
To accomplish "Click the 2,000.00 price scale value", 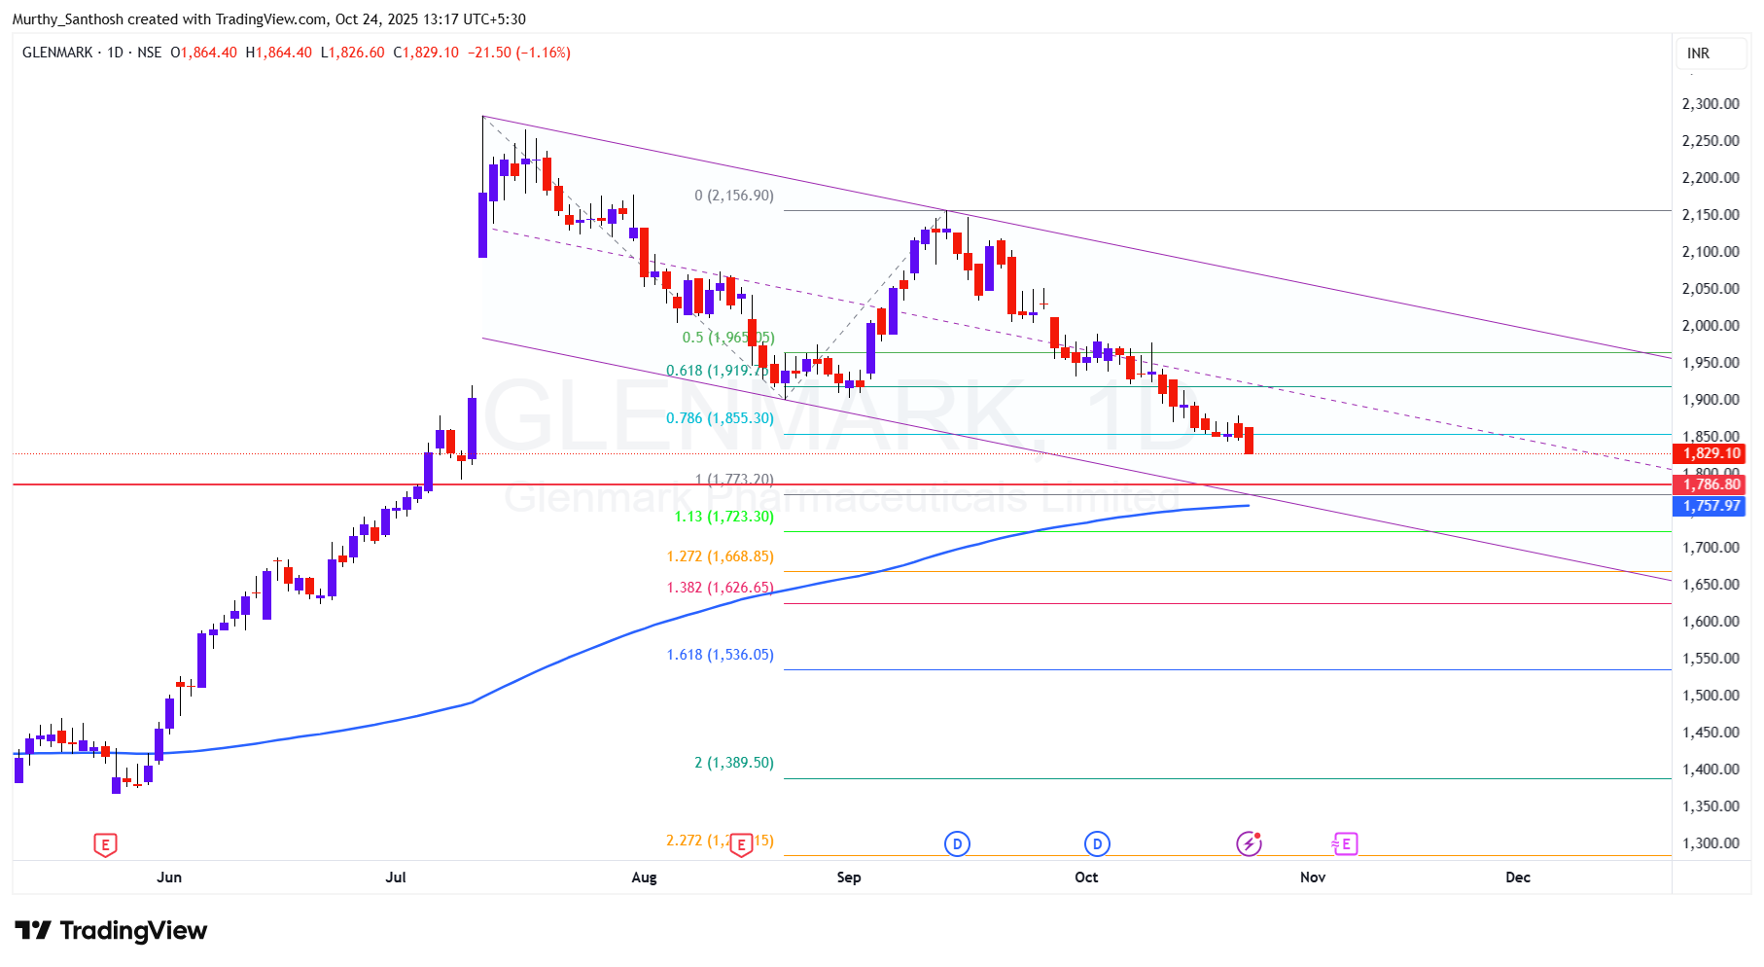I will pos(1711,326).
